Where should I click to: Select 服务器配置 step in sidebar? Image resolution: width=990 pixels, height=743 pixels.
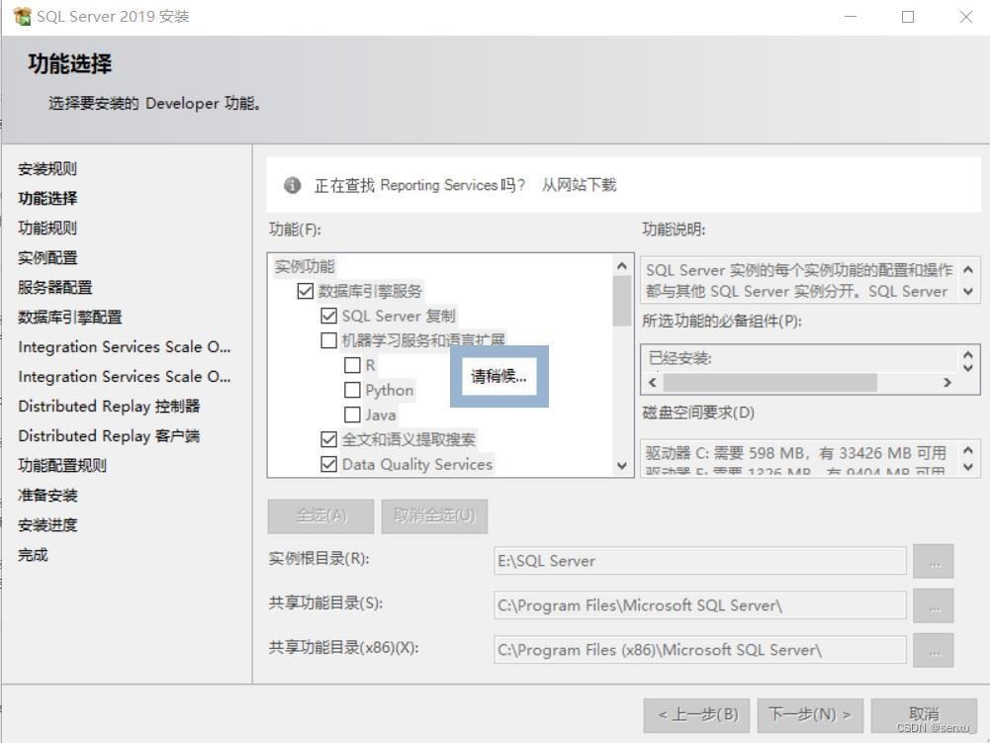pyautogui.click(x=55, y=288)
